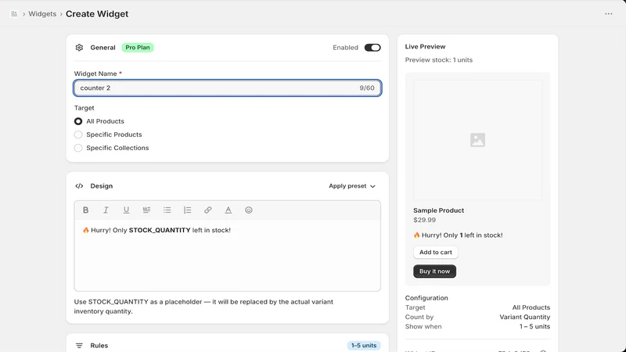Image resolution: width=626 pixels, height=352 pixels.
Task: Click the Sample Product title
Action: click(x=438, y=210)
